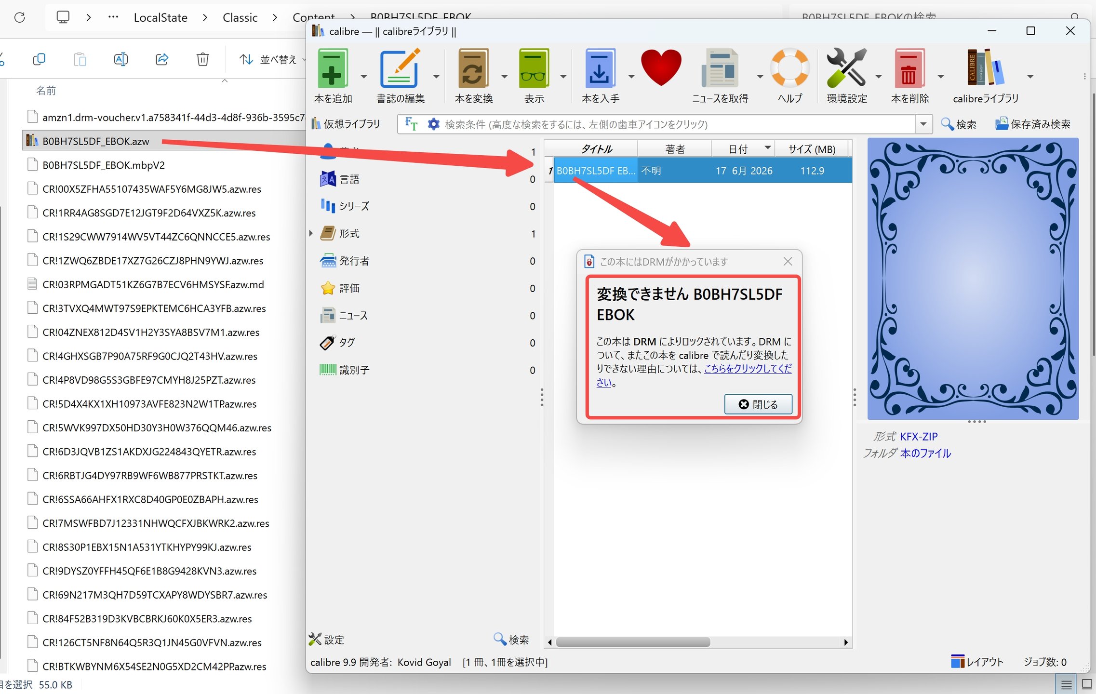This screenshot has width=1096, height=694.
Task: Open the 本のファイル folder link
Action: coord(925,454)
